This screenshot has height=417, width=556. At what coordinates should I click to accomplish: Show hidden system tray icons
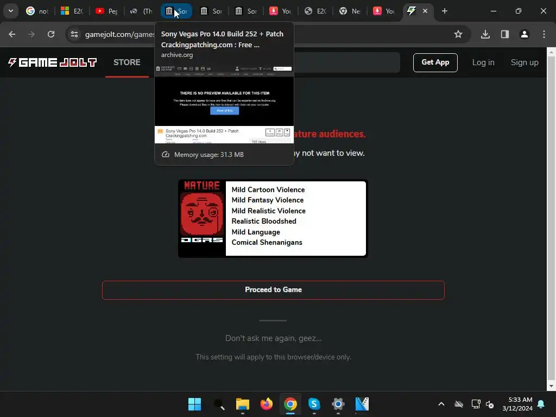tap(441, 404)
